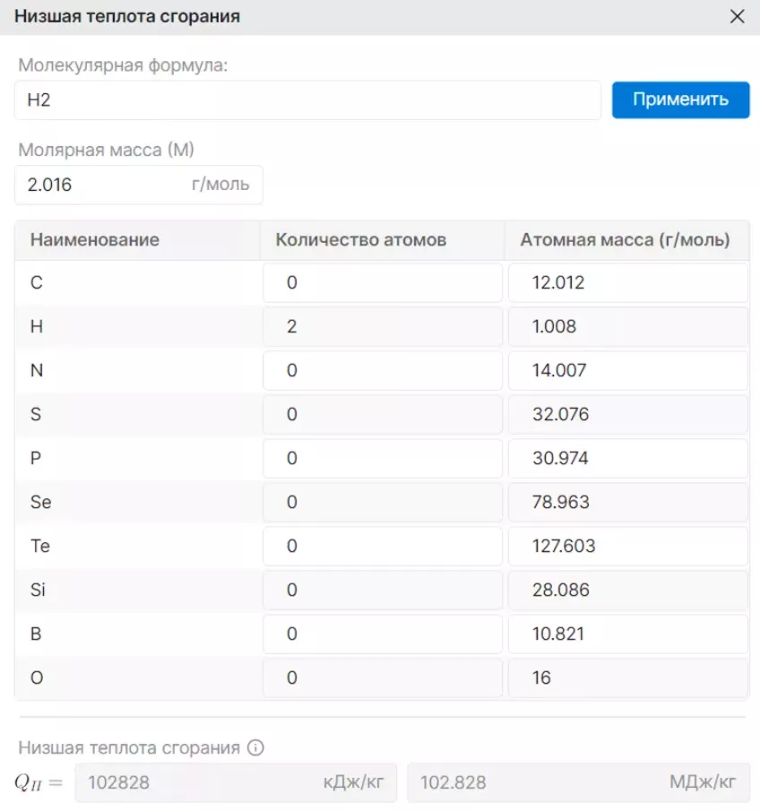Click the Количество атомов column header
Screen dimensions: 760x811
pyautogui.click(x=360, y=240)
